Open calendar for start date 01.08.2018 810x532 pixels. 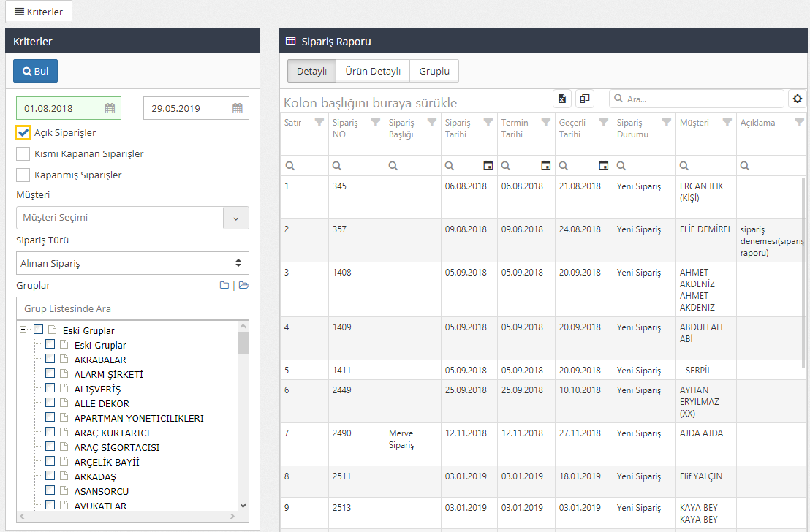pos(110,108)
